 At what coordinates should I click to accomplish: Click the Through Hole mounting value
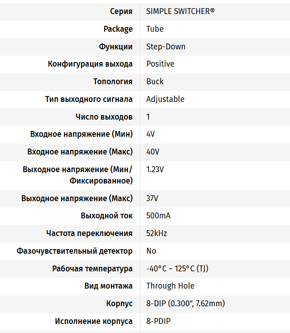170,286
